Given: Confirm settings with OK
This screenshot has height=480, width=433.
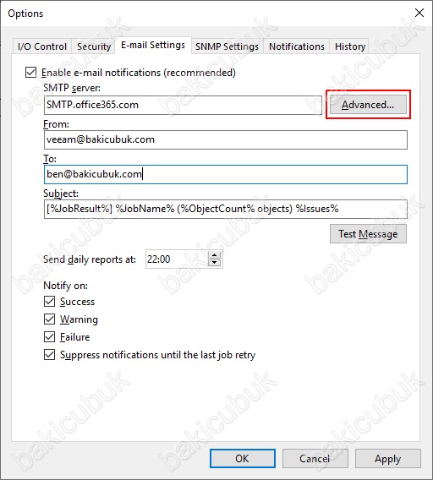Looking at the screenshot, I should pos(243,459).
